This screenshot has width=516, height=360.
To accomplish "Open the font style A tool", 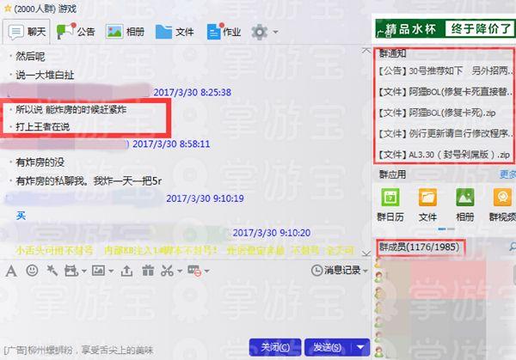I will click(11, 272).
